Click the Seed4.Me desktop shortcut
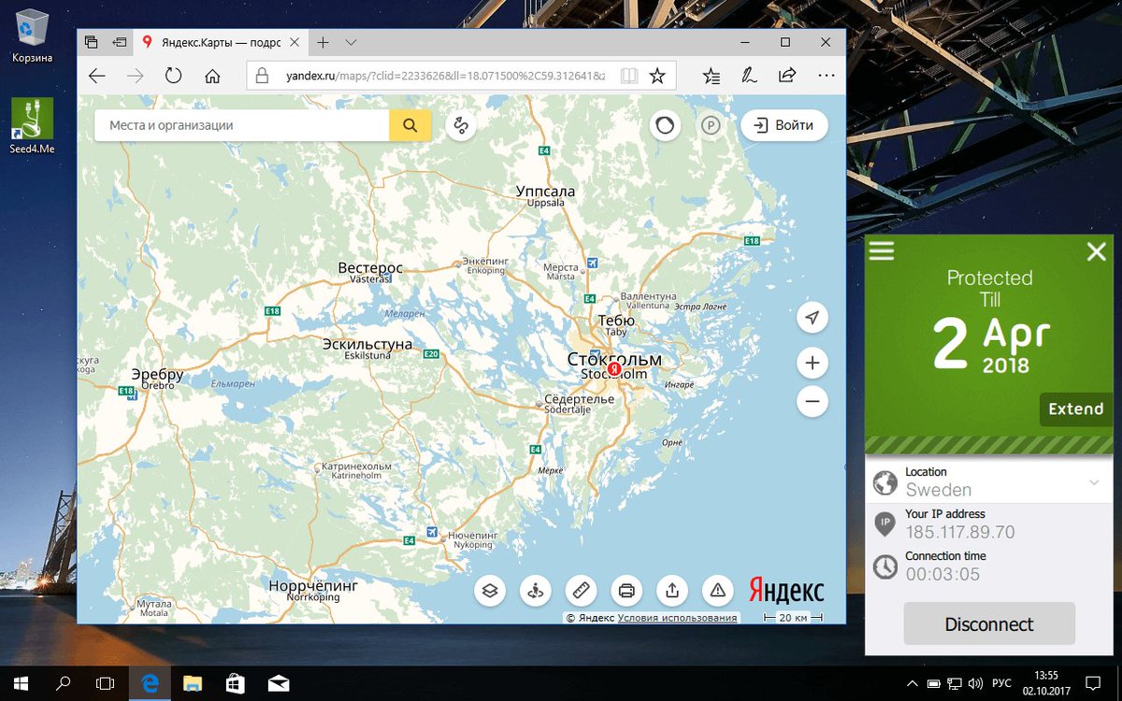 click(32, 126)
